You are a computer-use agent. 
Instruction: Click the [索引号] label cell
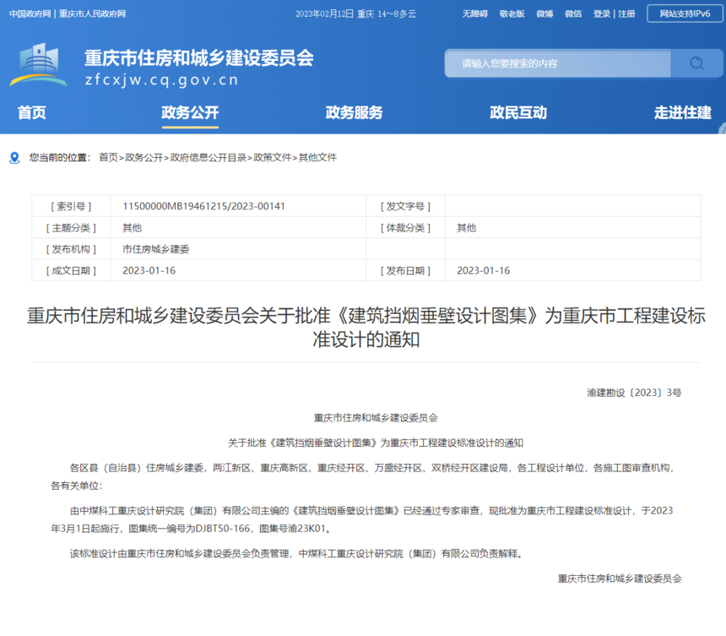pos(71,206)
